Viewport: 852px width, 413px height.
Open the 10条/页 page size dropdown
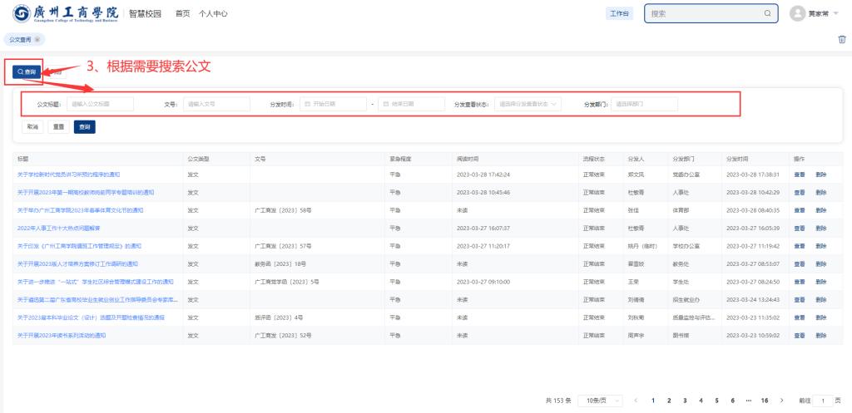(599, 400)
